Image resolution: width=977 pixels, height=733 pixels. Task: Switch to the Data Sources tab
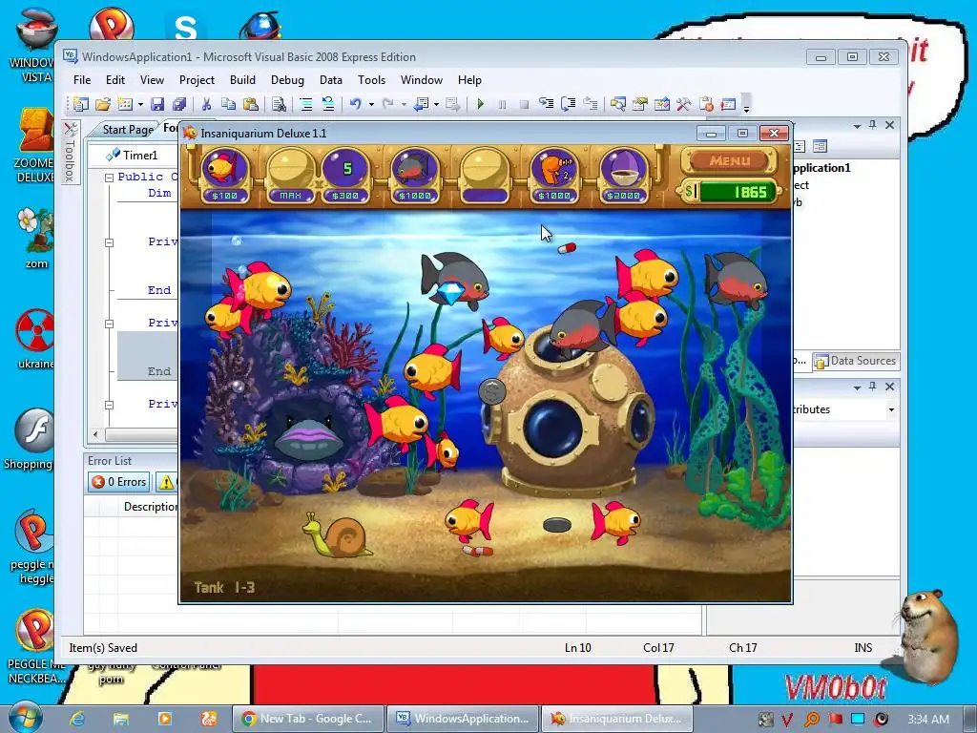[x=856, y=360]
